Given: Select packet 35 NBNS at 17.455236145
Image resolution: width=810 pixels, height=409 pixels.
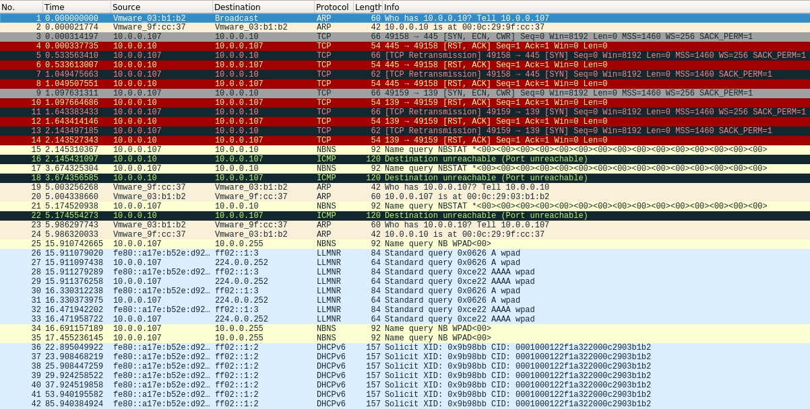Looking at the screenshot, I should point(405,338).
